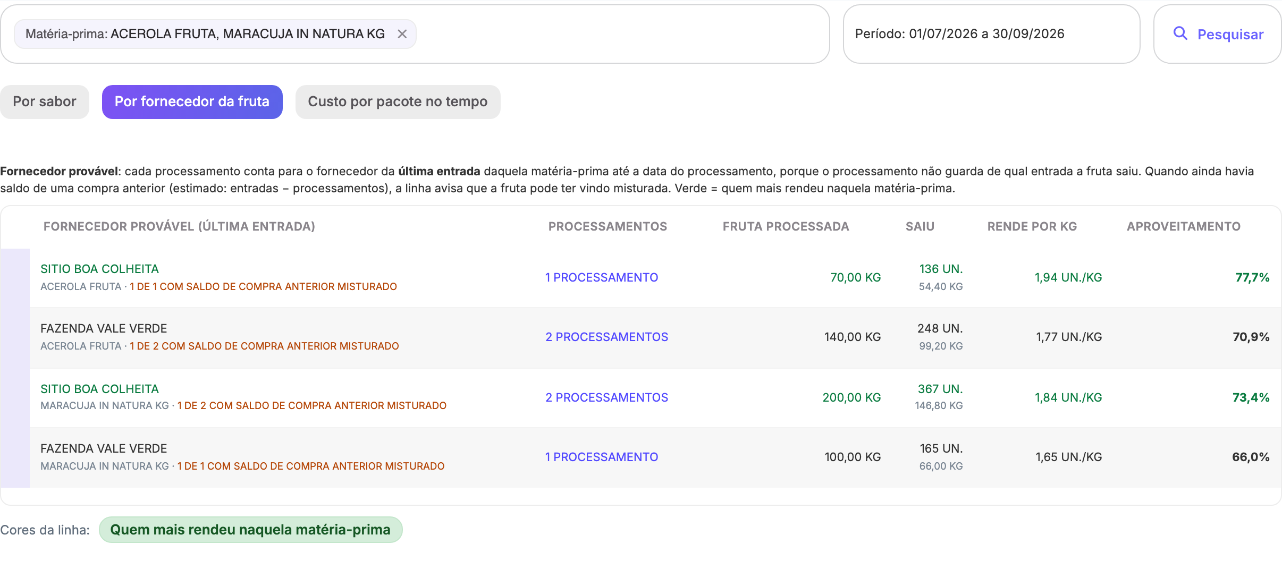The width and height of the screenshot is (1282, 569).
Task: Select SITIO BOA COLHEITA name in maracuja row
Action: click(99, 389)
